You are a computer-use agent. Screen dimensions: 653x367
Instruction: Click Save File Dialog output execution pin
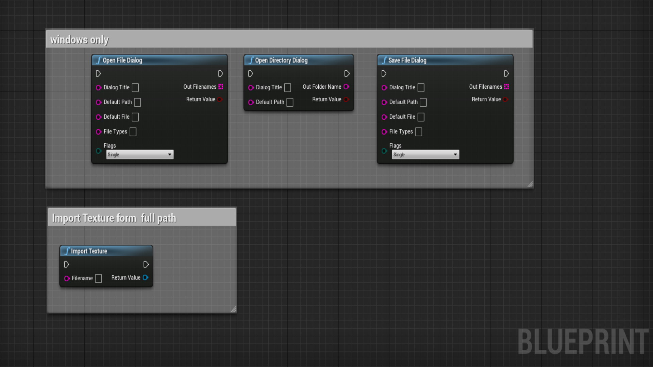pos(506,73)
